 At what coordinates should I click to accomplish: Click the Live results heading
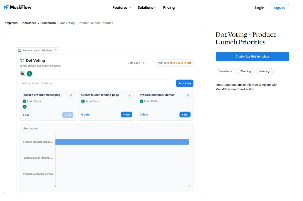(x=30, y=128)
